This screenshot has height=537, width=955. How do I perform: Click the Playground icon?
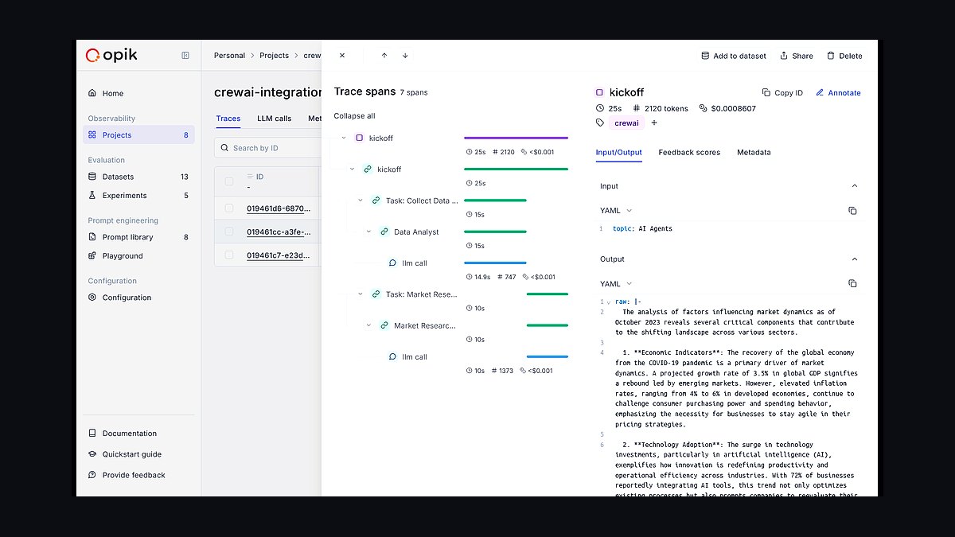coord(92,255)
